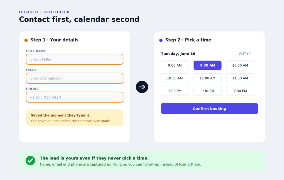Select the highlighted 9:30 AM slot
The image size is (284, 180).
(207, 65)
